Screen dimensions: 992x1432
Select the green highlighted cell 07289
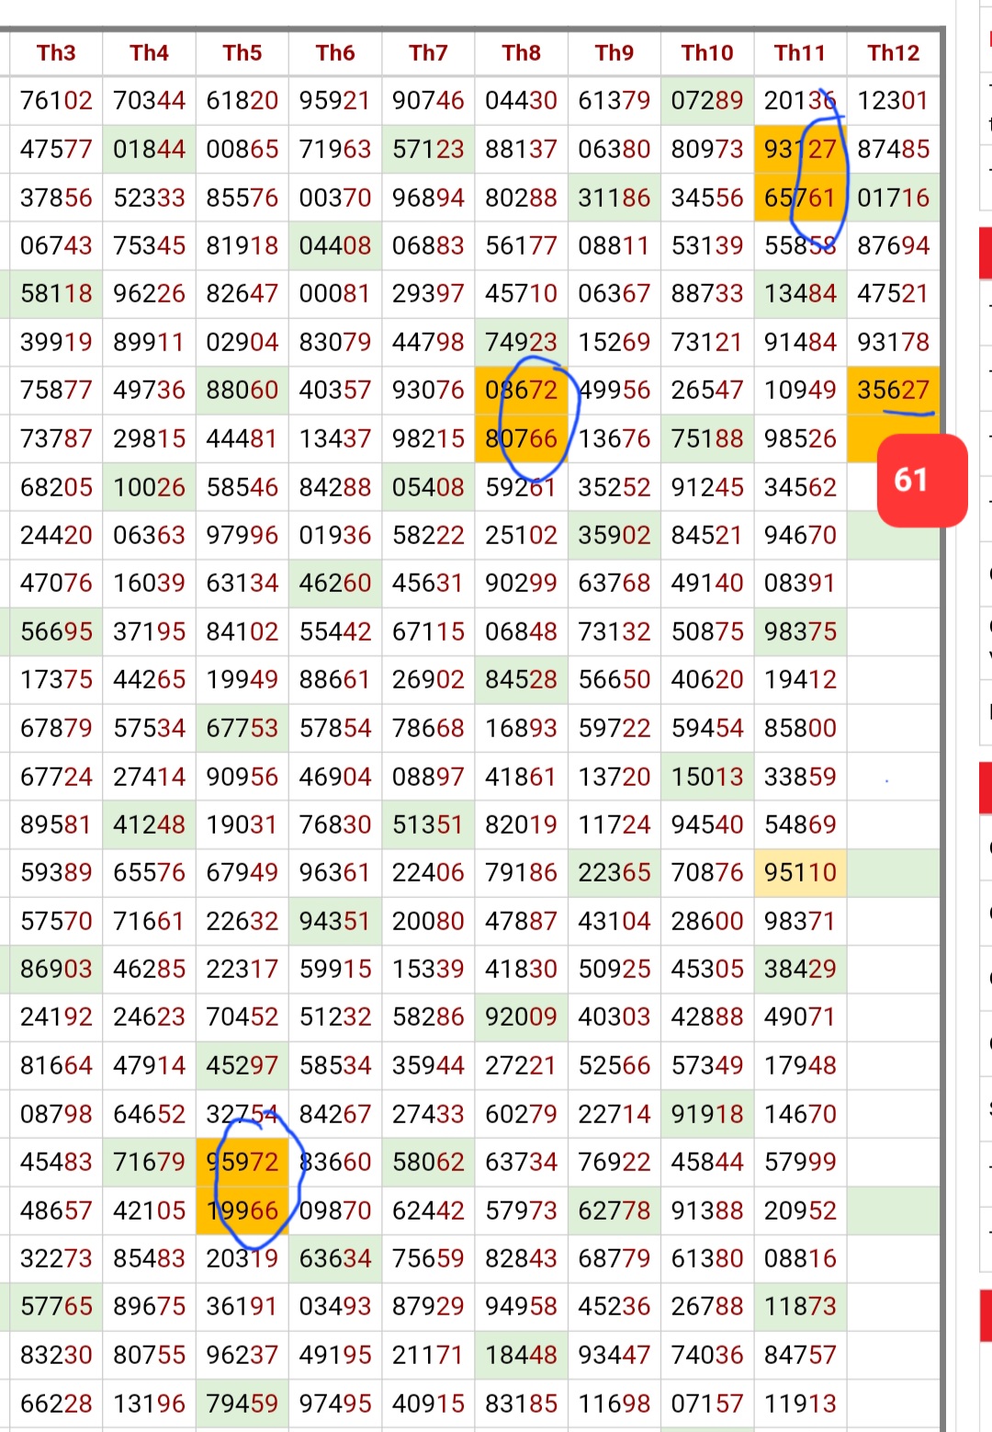click(x=706, y=101)
